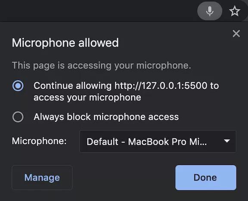Click the 'access your microphone' second line text
This screenshot has height=201, width=248.
pyautogui.click(x=87, y=97)
